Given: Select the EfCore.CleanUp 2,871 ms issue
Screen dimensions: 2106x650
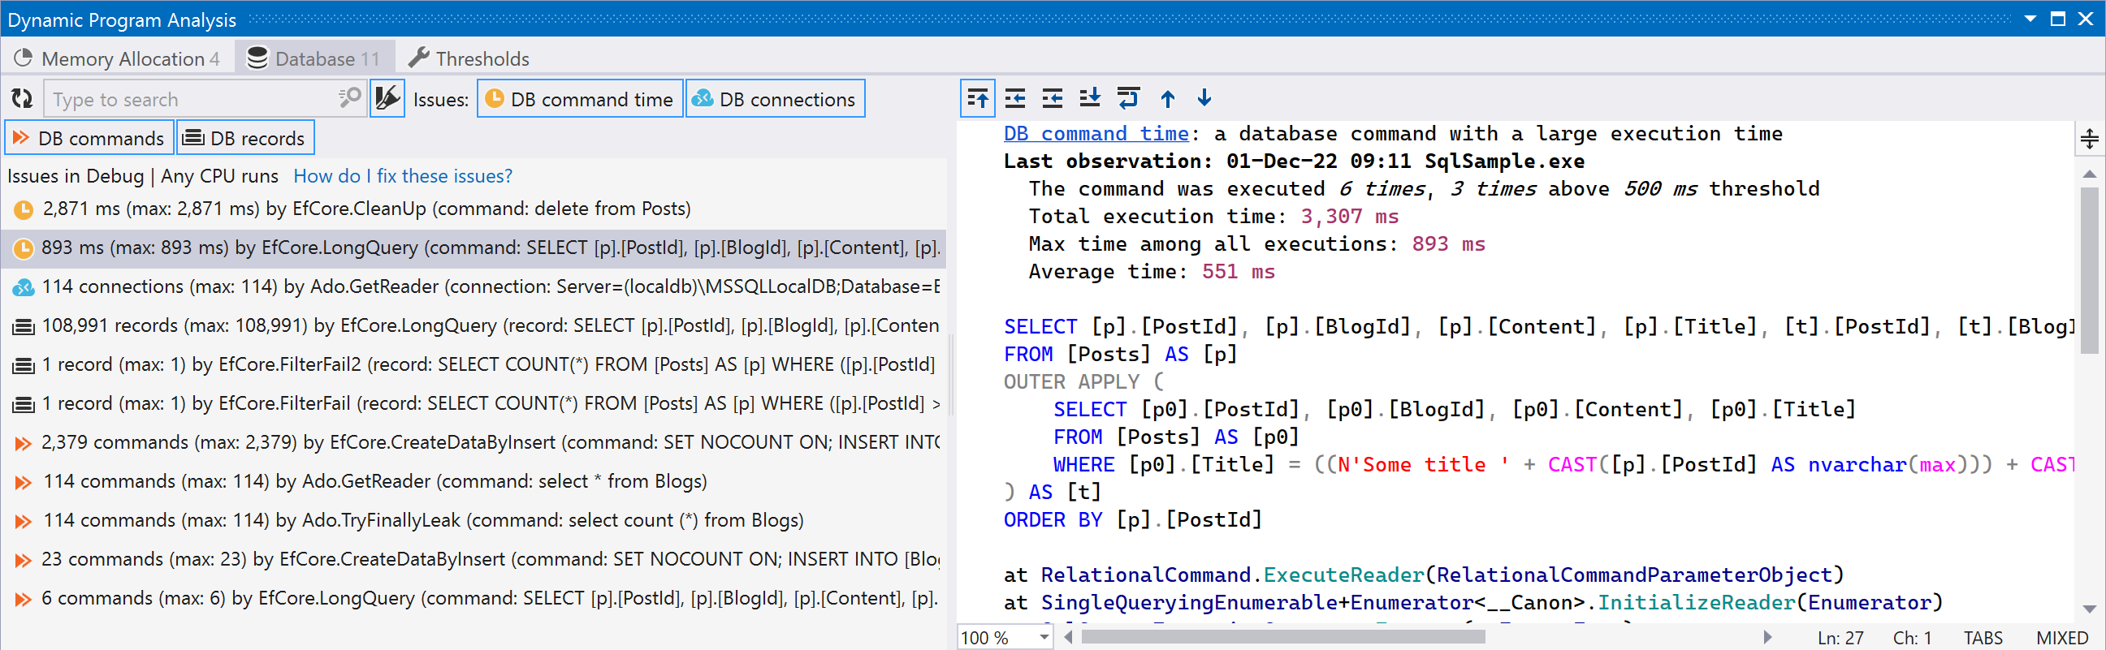Looking at the screenshot, I should 366,209.
